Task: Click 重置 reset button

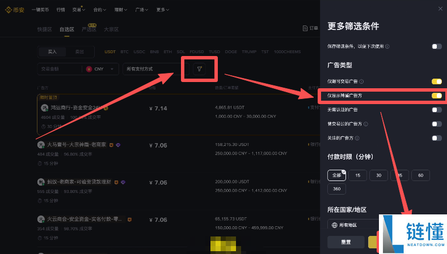Action: [x=346, y=242]
